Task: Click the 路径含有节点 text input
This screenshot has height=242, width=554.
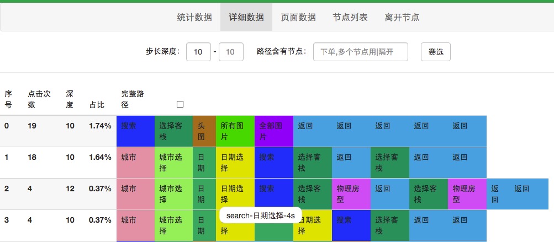Action: click(360, 52)
